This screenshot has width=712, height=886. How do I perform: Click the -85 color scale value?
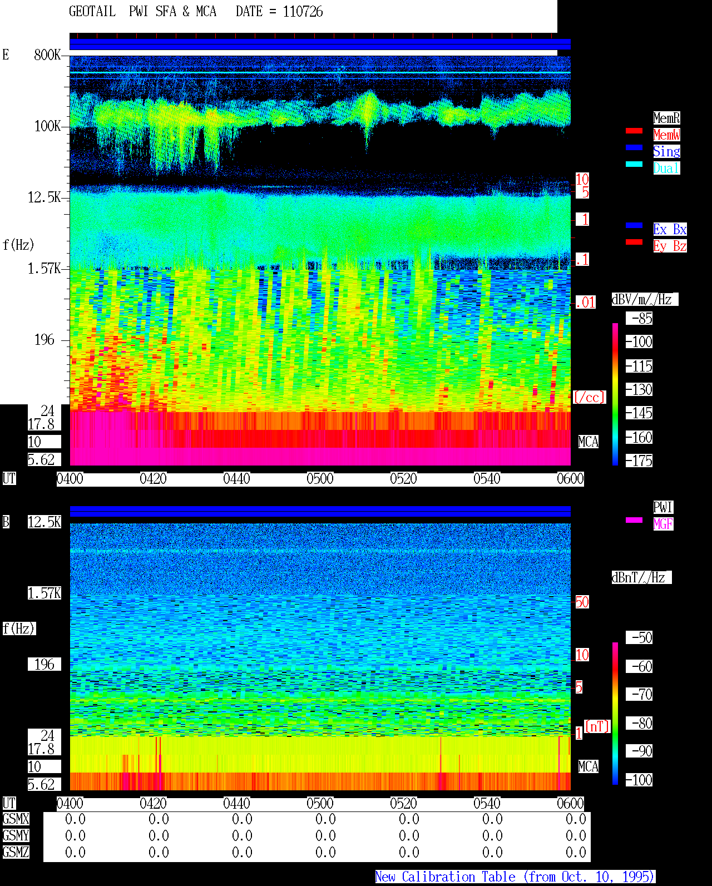point(639,318)
